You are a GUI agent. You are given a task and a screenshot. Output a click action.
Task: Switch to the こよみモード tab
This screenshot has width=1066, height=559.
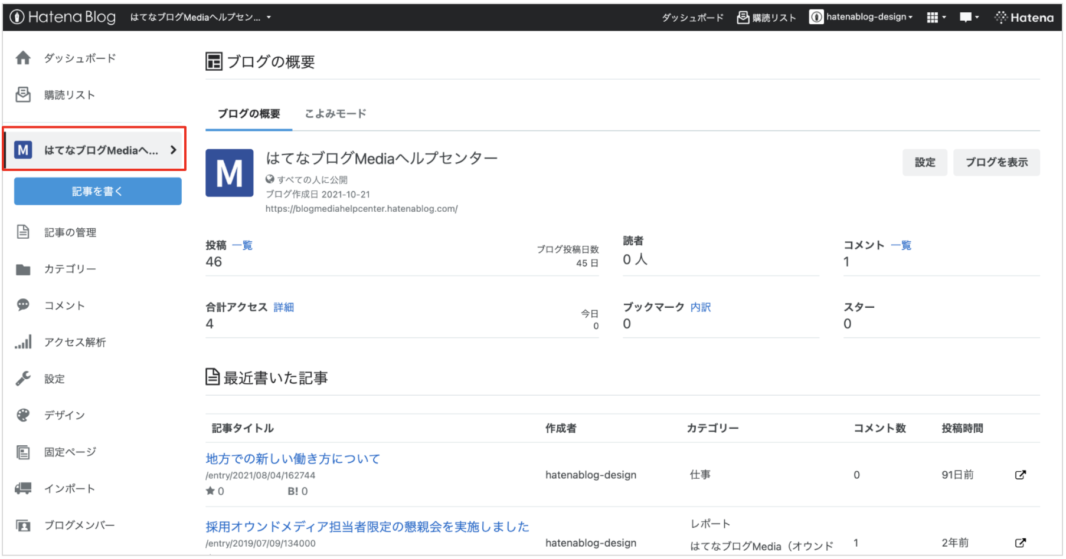[x=335, y=114]
